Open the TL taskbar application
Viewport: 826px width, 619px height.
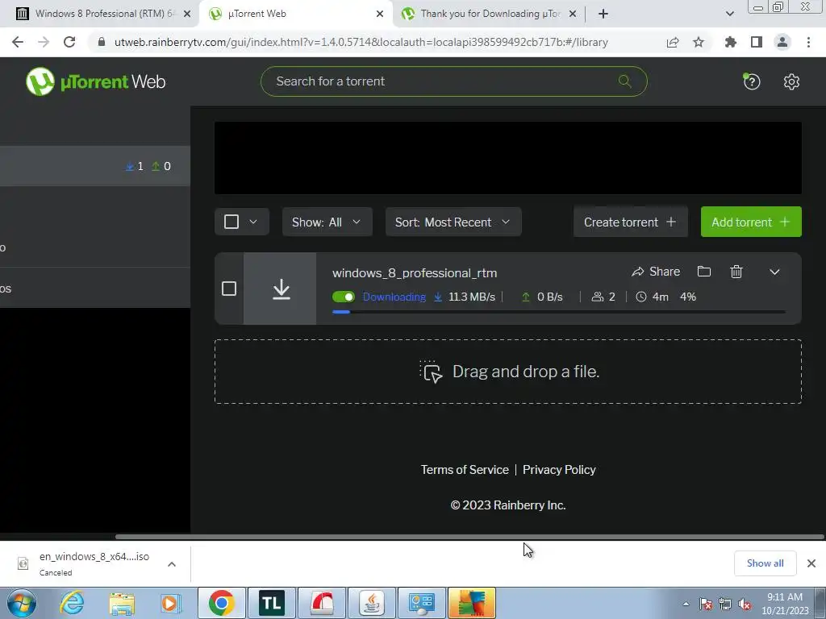tap(271, 603)
